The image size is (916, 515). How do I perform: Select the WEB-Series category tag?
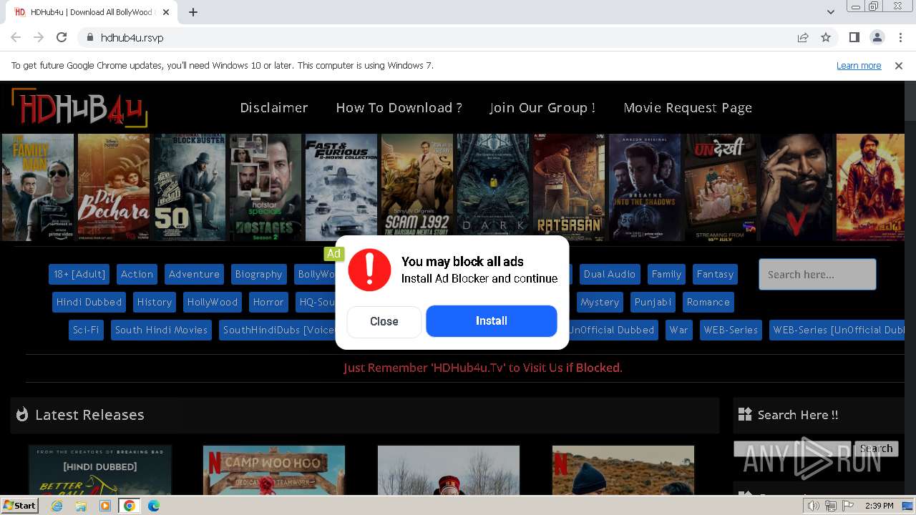[731, 330]
